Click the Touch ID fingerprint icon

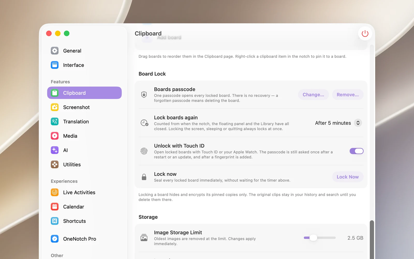tap(144, 151)
